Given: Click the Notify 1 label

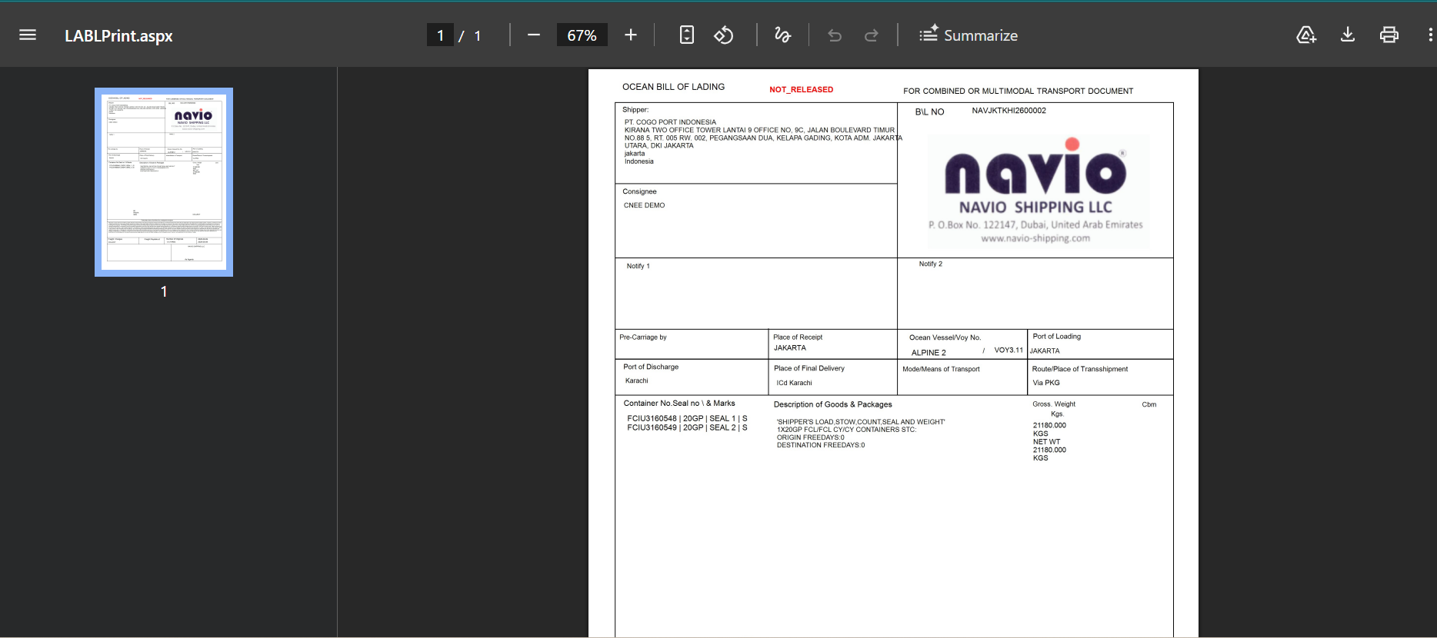Looking at the screenshot, I should (x=638, y=266).
